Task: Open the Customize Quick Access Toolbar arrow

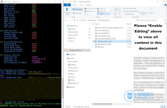Action: point(77,2)
